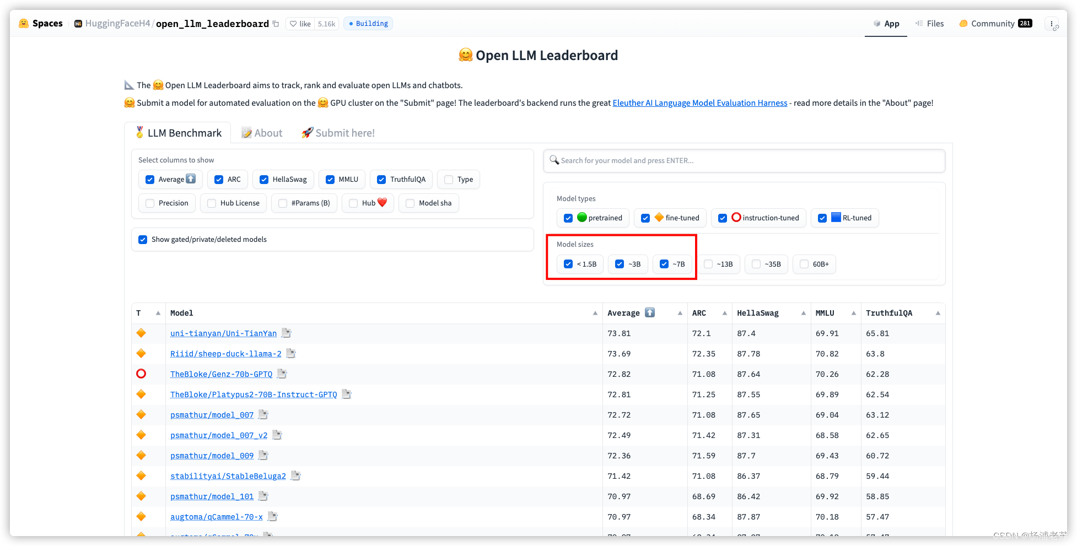This screenshot has height=546, width=1077.
Task: Copy the space name using the copy icon
Action: click(276, 24)
